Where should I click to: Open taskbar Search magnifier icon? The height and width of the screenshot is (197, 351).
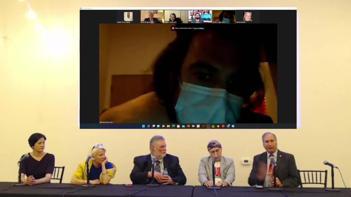[148, 126]
